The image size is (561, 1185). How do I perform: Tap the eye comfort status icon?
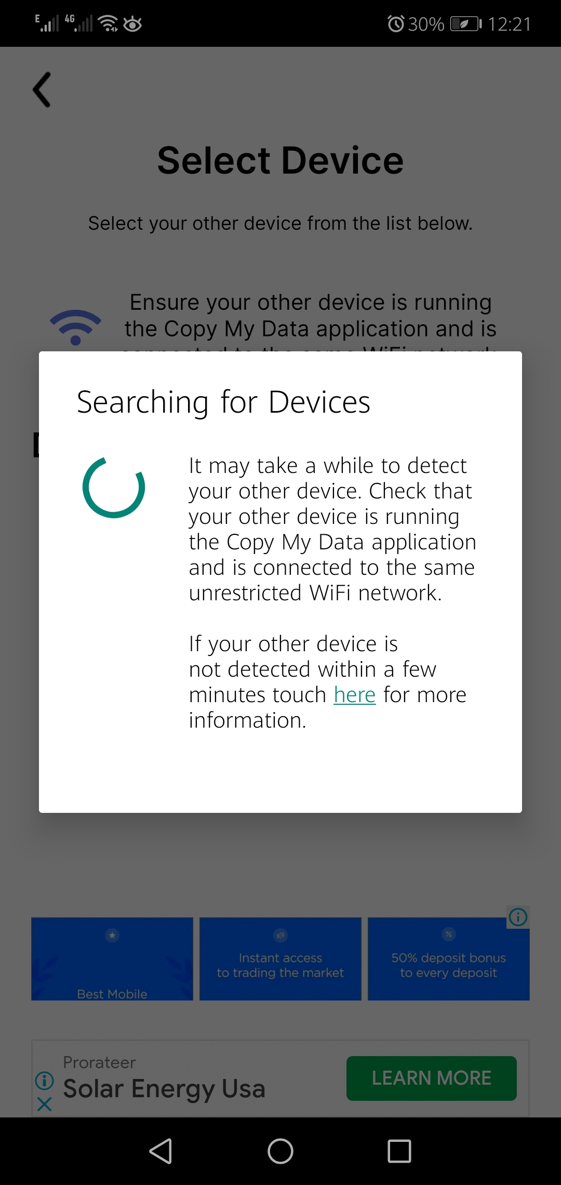[132, 24]
